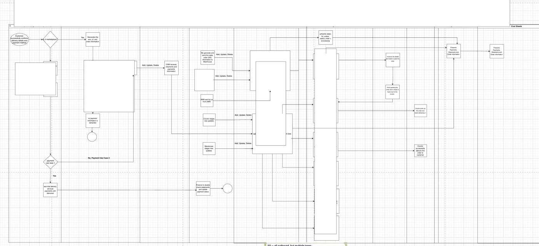
Task: Click the 'No, Payment Use Case 2' label
Action: (99, 158)
